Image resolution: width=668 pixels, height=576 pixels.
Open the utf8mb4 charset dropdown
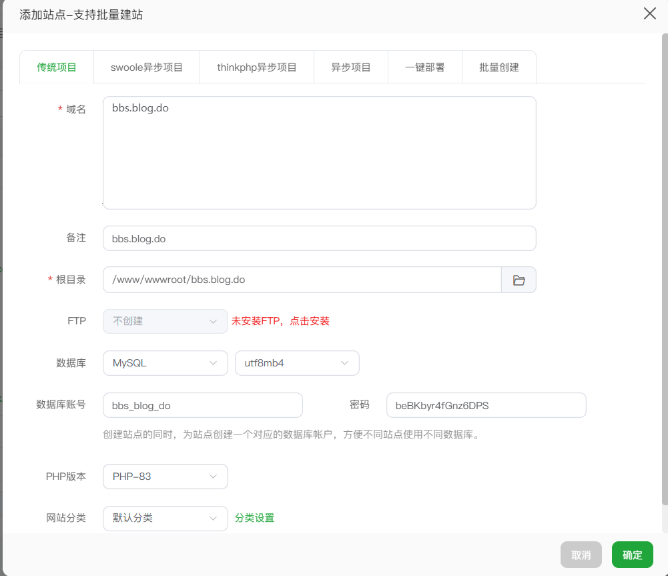point(297,363)
